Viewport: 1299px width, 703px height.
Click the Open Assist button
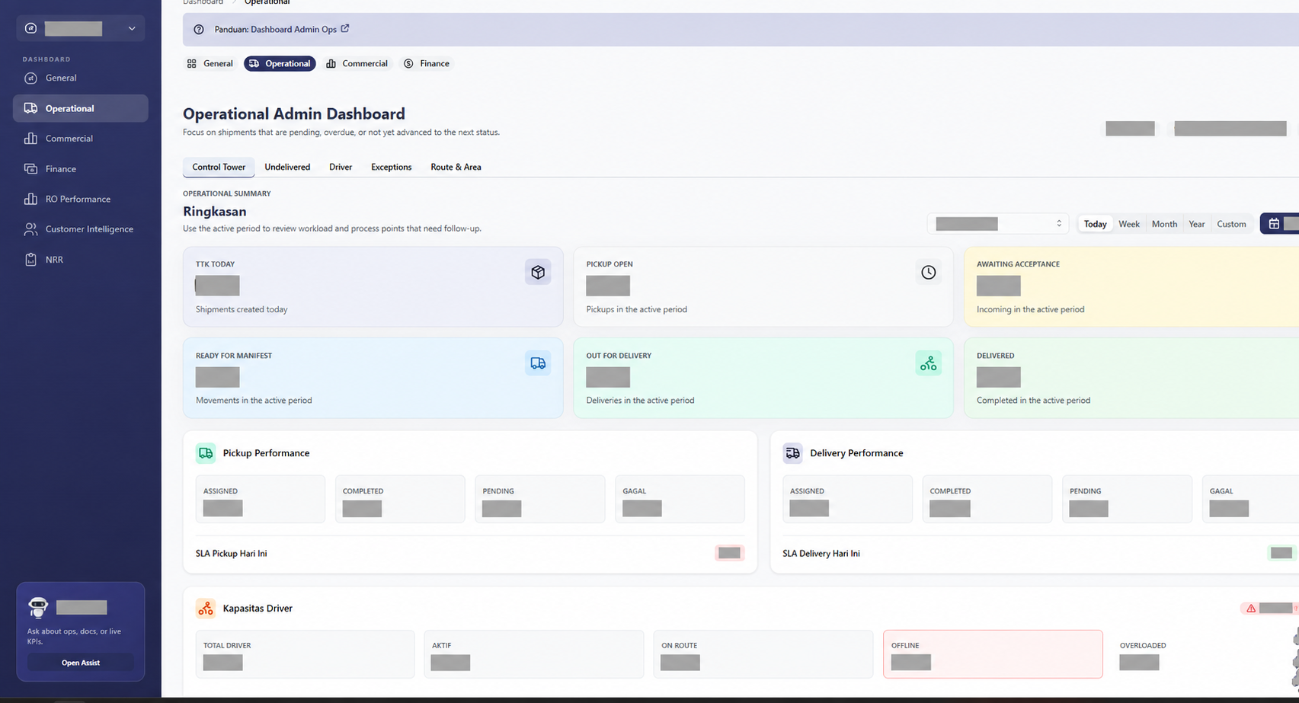tap(81, 663)
